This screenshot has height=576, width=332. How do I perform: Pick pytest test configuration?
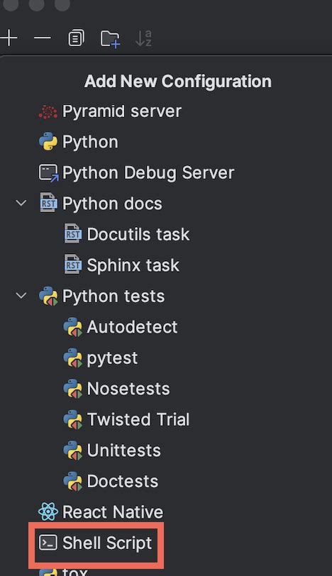coord(112,358)
